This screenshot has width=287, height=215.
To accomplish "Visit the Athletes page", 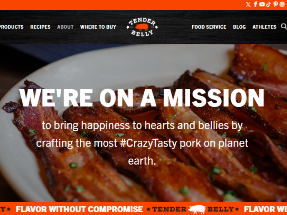I will click(x=264, y=27).
